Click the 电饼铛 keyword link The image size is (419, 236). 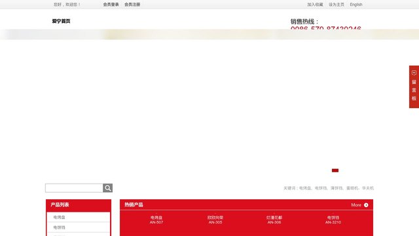point(321,188)
